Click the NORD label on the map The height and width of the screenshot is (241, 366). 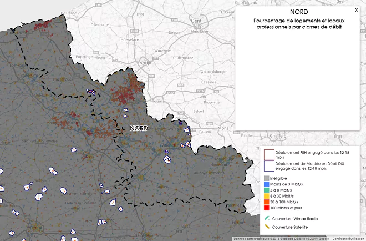pos(138,128)
